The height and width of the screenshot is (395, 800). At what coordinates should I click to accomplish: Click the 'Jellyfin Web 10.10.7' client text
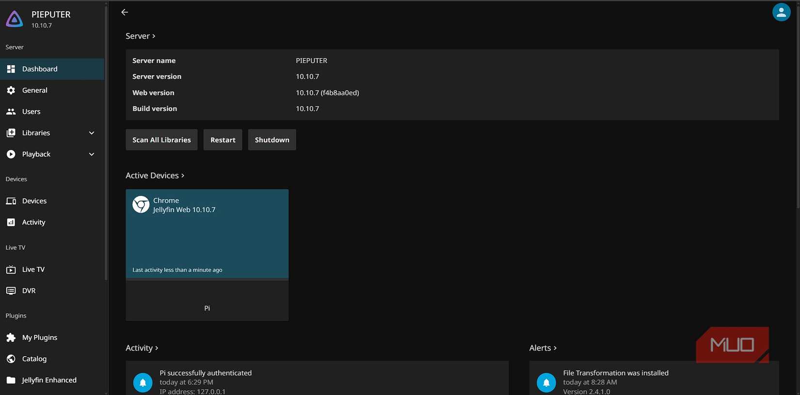pyautogui.click(x=184, y=210)
